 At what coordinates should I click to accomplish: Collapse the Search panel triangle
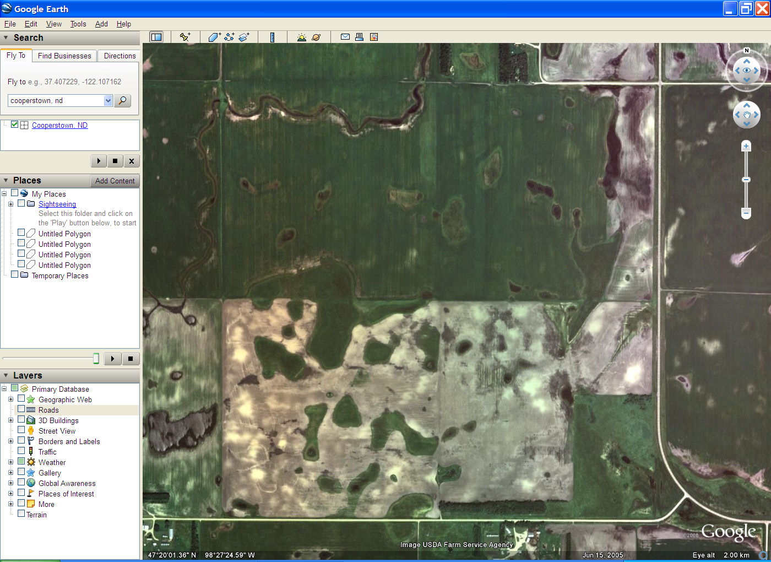click(x=6, y=38)
